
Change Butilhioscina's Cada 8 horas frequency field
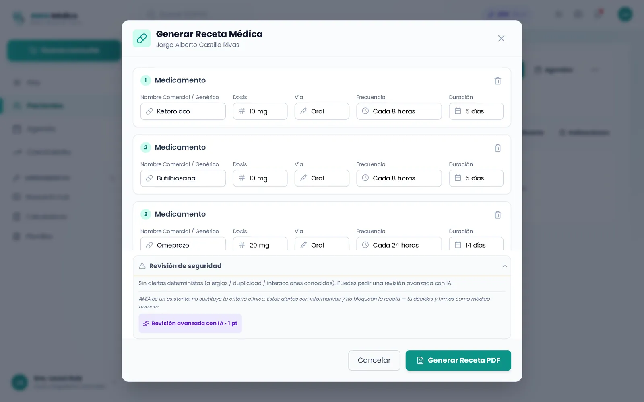click(x=399, y=178)
